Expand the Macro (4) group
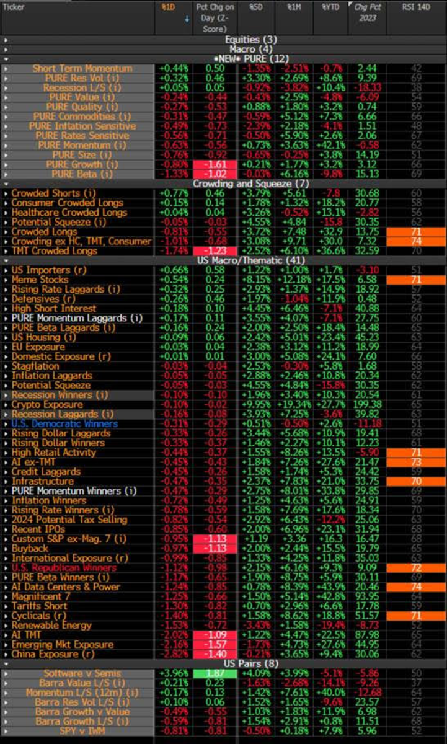Viewport: 447px width, 744px height. (x=6, y=49)
